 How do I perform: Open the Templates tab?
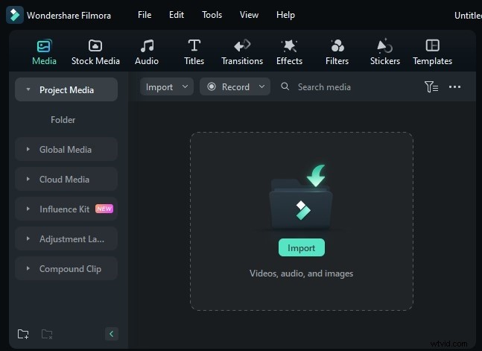[x=432, y=52]
